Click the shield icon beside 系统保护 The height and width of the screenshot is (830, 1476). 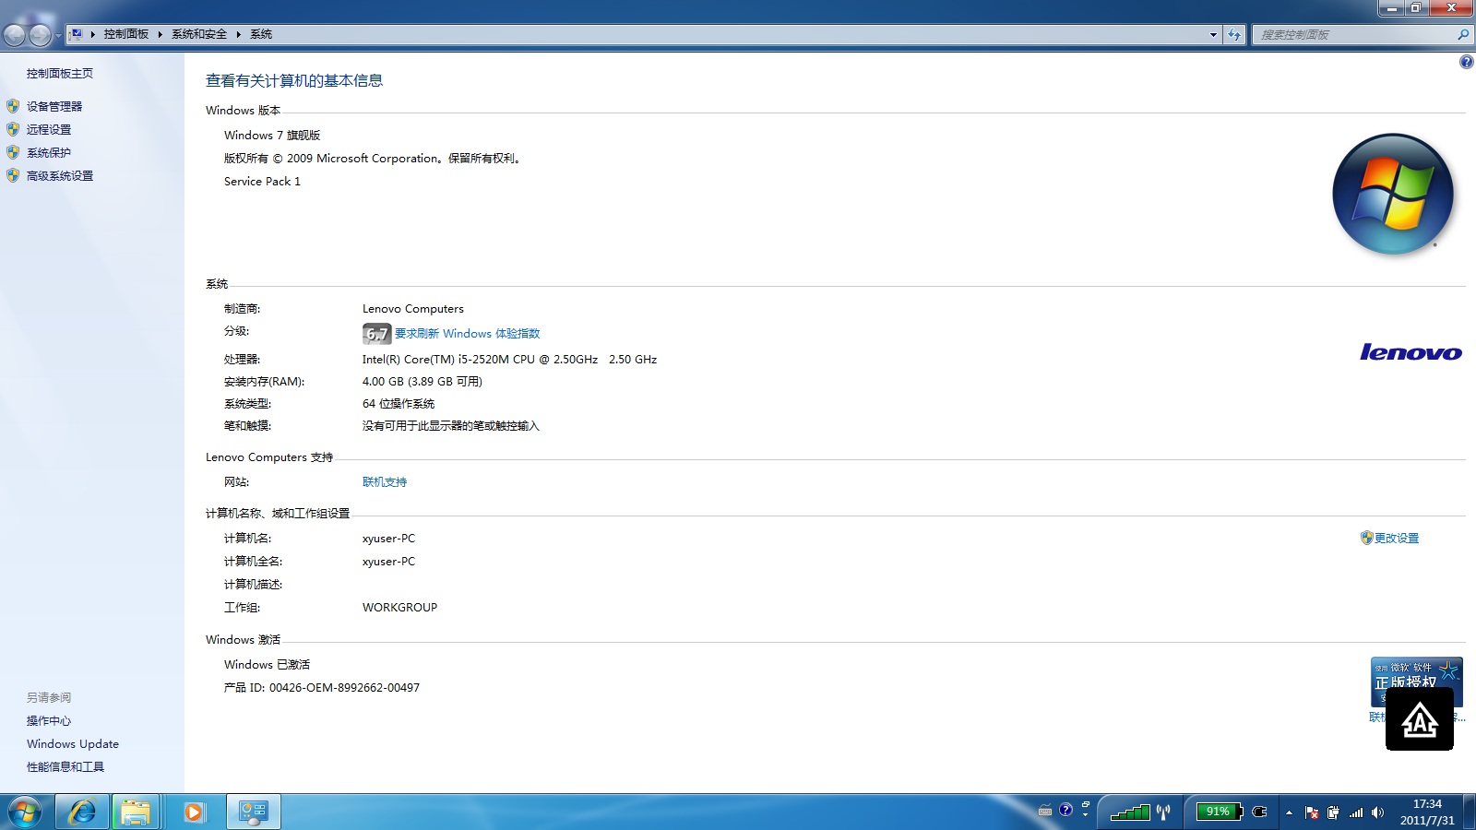[x=13, y=152]
